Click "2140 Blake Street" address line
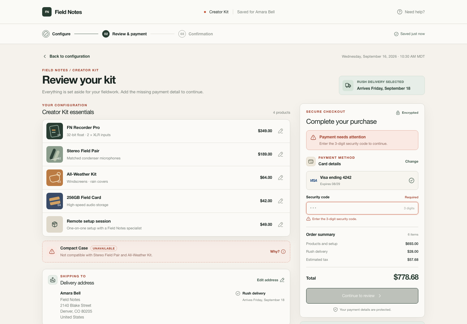 click(x=76, y=306)
